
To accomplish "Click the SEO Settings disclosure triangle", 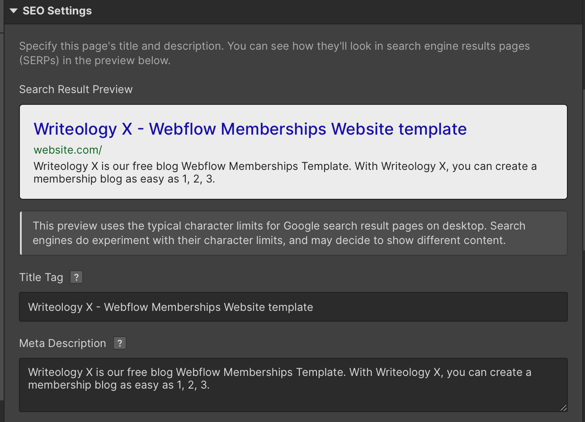I will coord(13,11).
